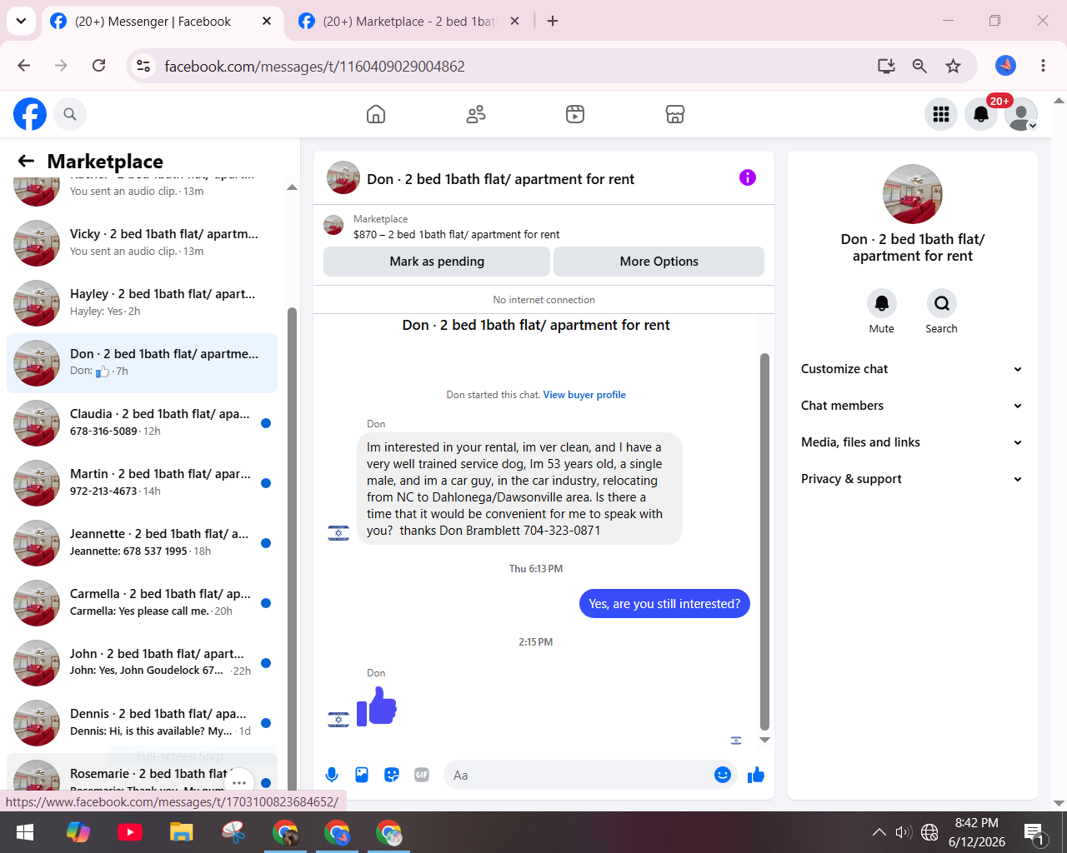Image resolution: width=1067 pixels, height=853 pixels.
Task: Open Jeannette's apartment conversation
Action: tap(142, 542)
